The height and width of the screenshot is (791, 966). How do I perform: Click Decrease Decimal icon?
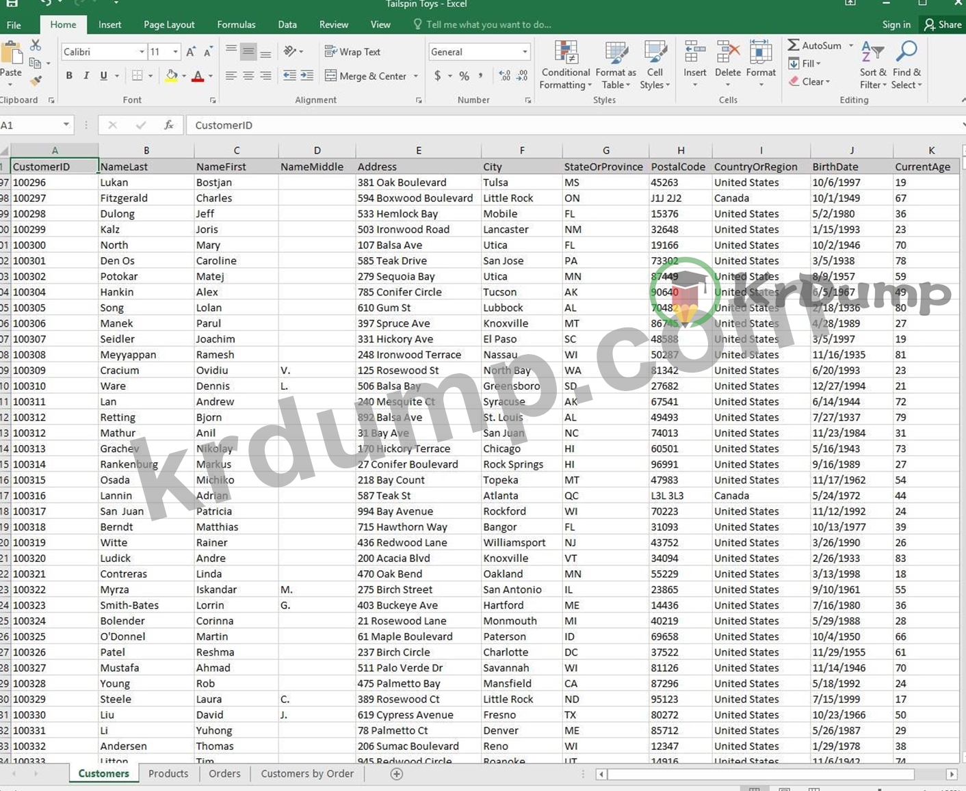click(523, 76)
